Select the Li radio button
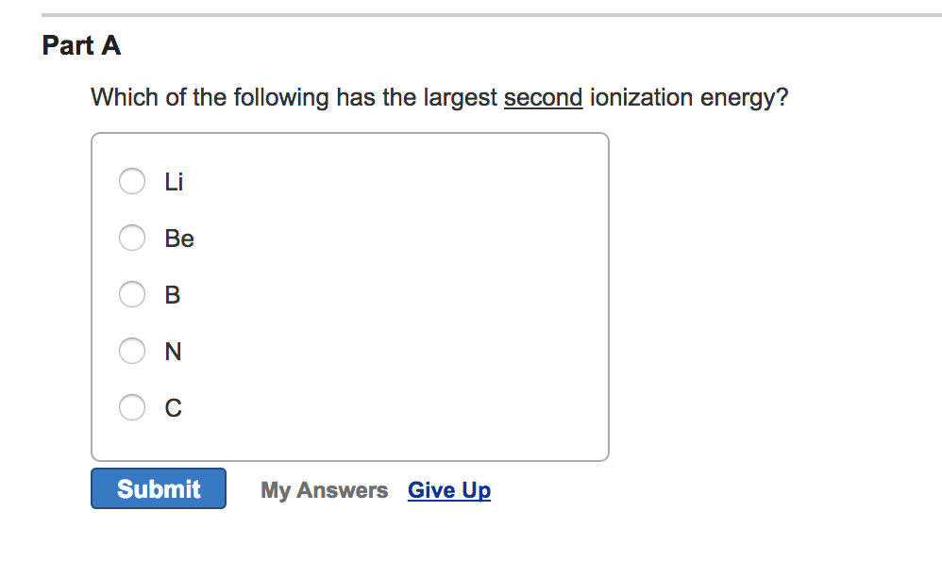 point(132,181)
